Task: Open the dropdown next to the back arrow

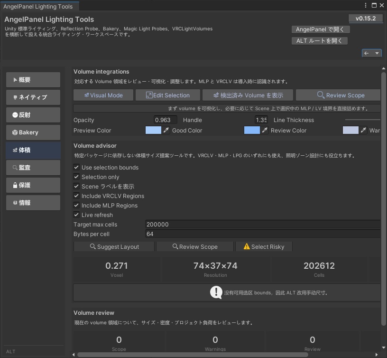Action: coord(376,53)
